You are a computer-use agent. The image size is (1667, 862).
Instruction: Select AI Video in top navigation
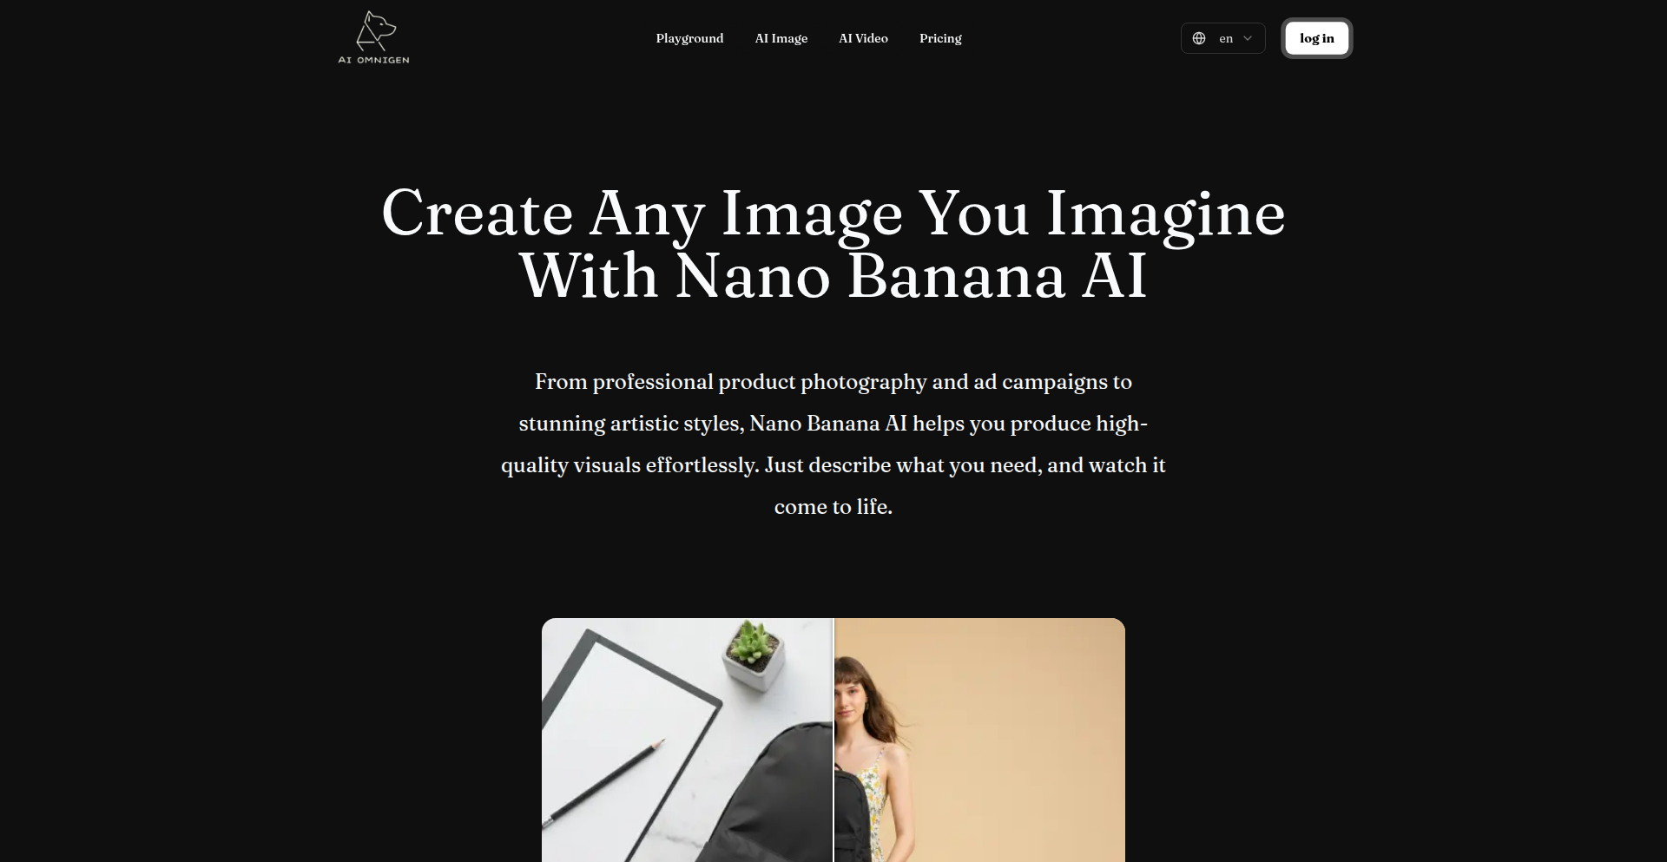point(863,38)
